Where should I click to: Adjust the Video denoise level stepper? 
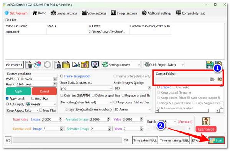click(x=141, y=129)
